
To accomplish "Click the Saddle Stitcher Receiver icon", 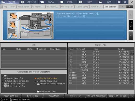I will pyautogui.click(x=38, y=84).
